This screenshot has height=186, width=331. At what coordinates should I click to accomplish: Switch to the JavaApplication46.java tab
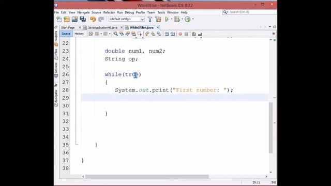pyautogui.click(x=102, y=27)
